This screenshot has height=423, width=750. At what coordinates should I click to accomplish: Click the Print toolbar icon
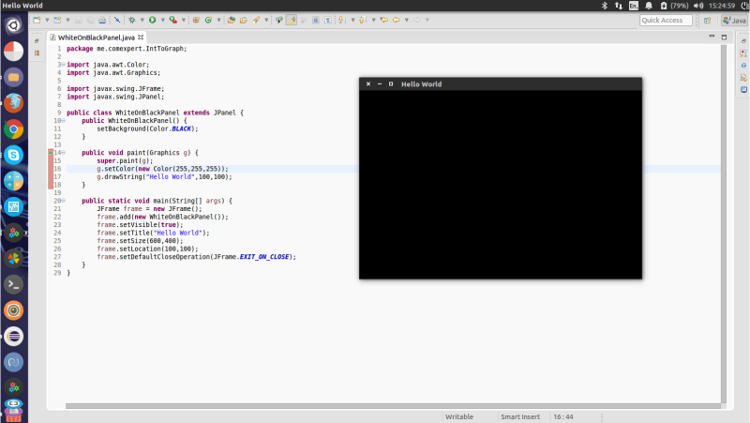(102, 20)
